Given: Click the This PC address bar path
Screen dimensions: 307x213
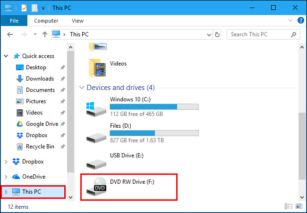Looking at the screenshot, I should (x=79, y=34).
